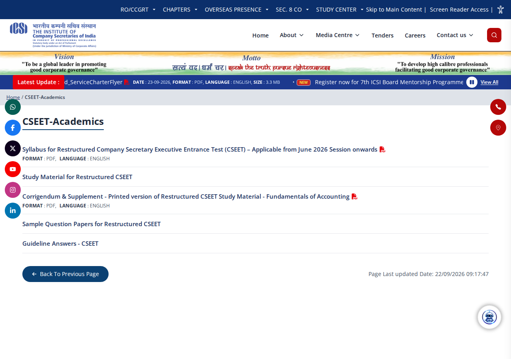Click the View All updates link
Image resolution: width=511 pixels, height=359 pixels.
[489, 82]
